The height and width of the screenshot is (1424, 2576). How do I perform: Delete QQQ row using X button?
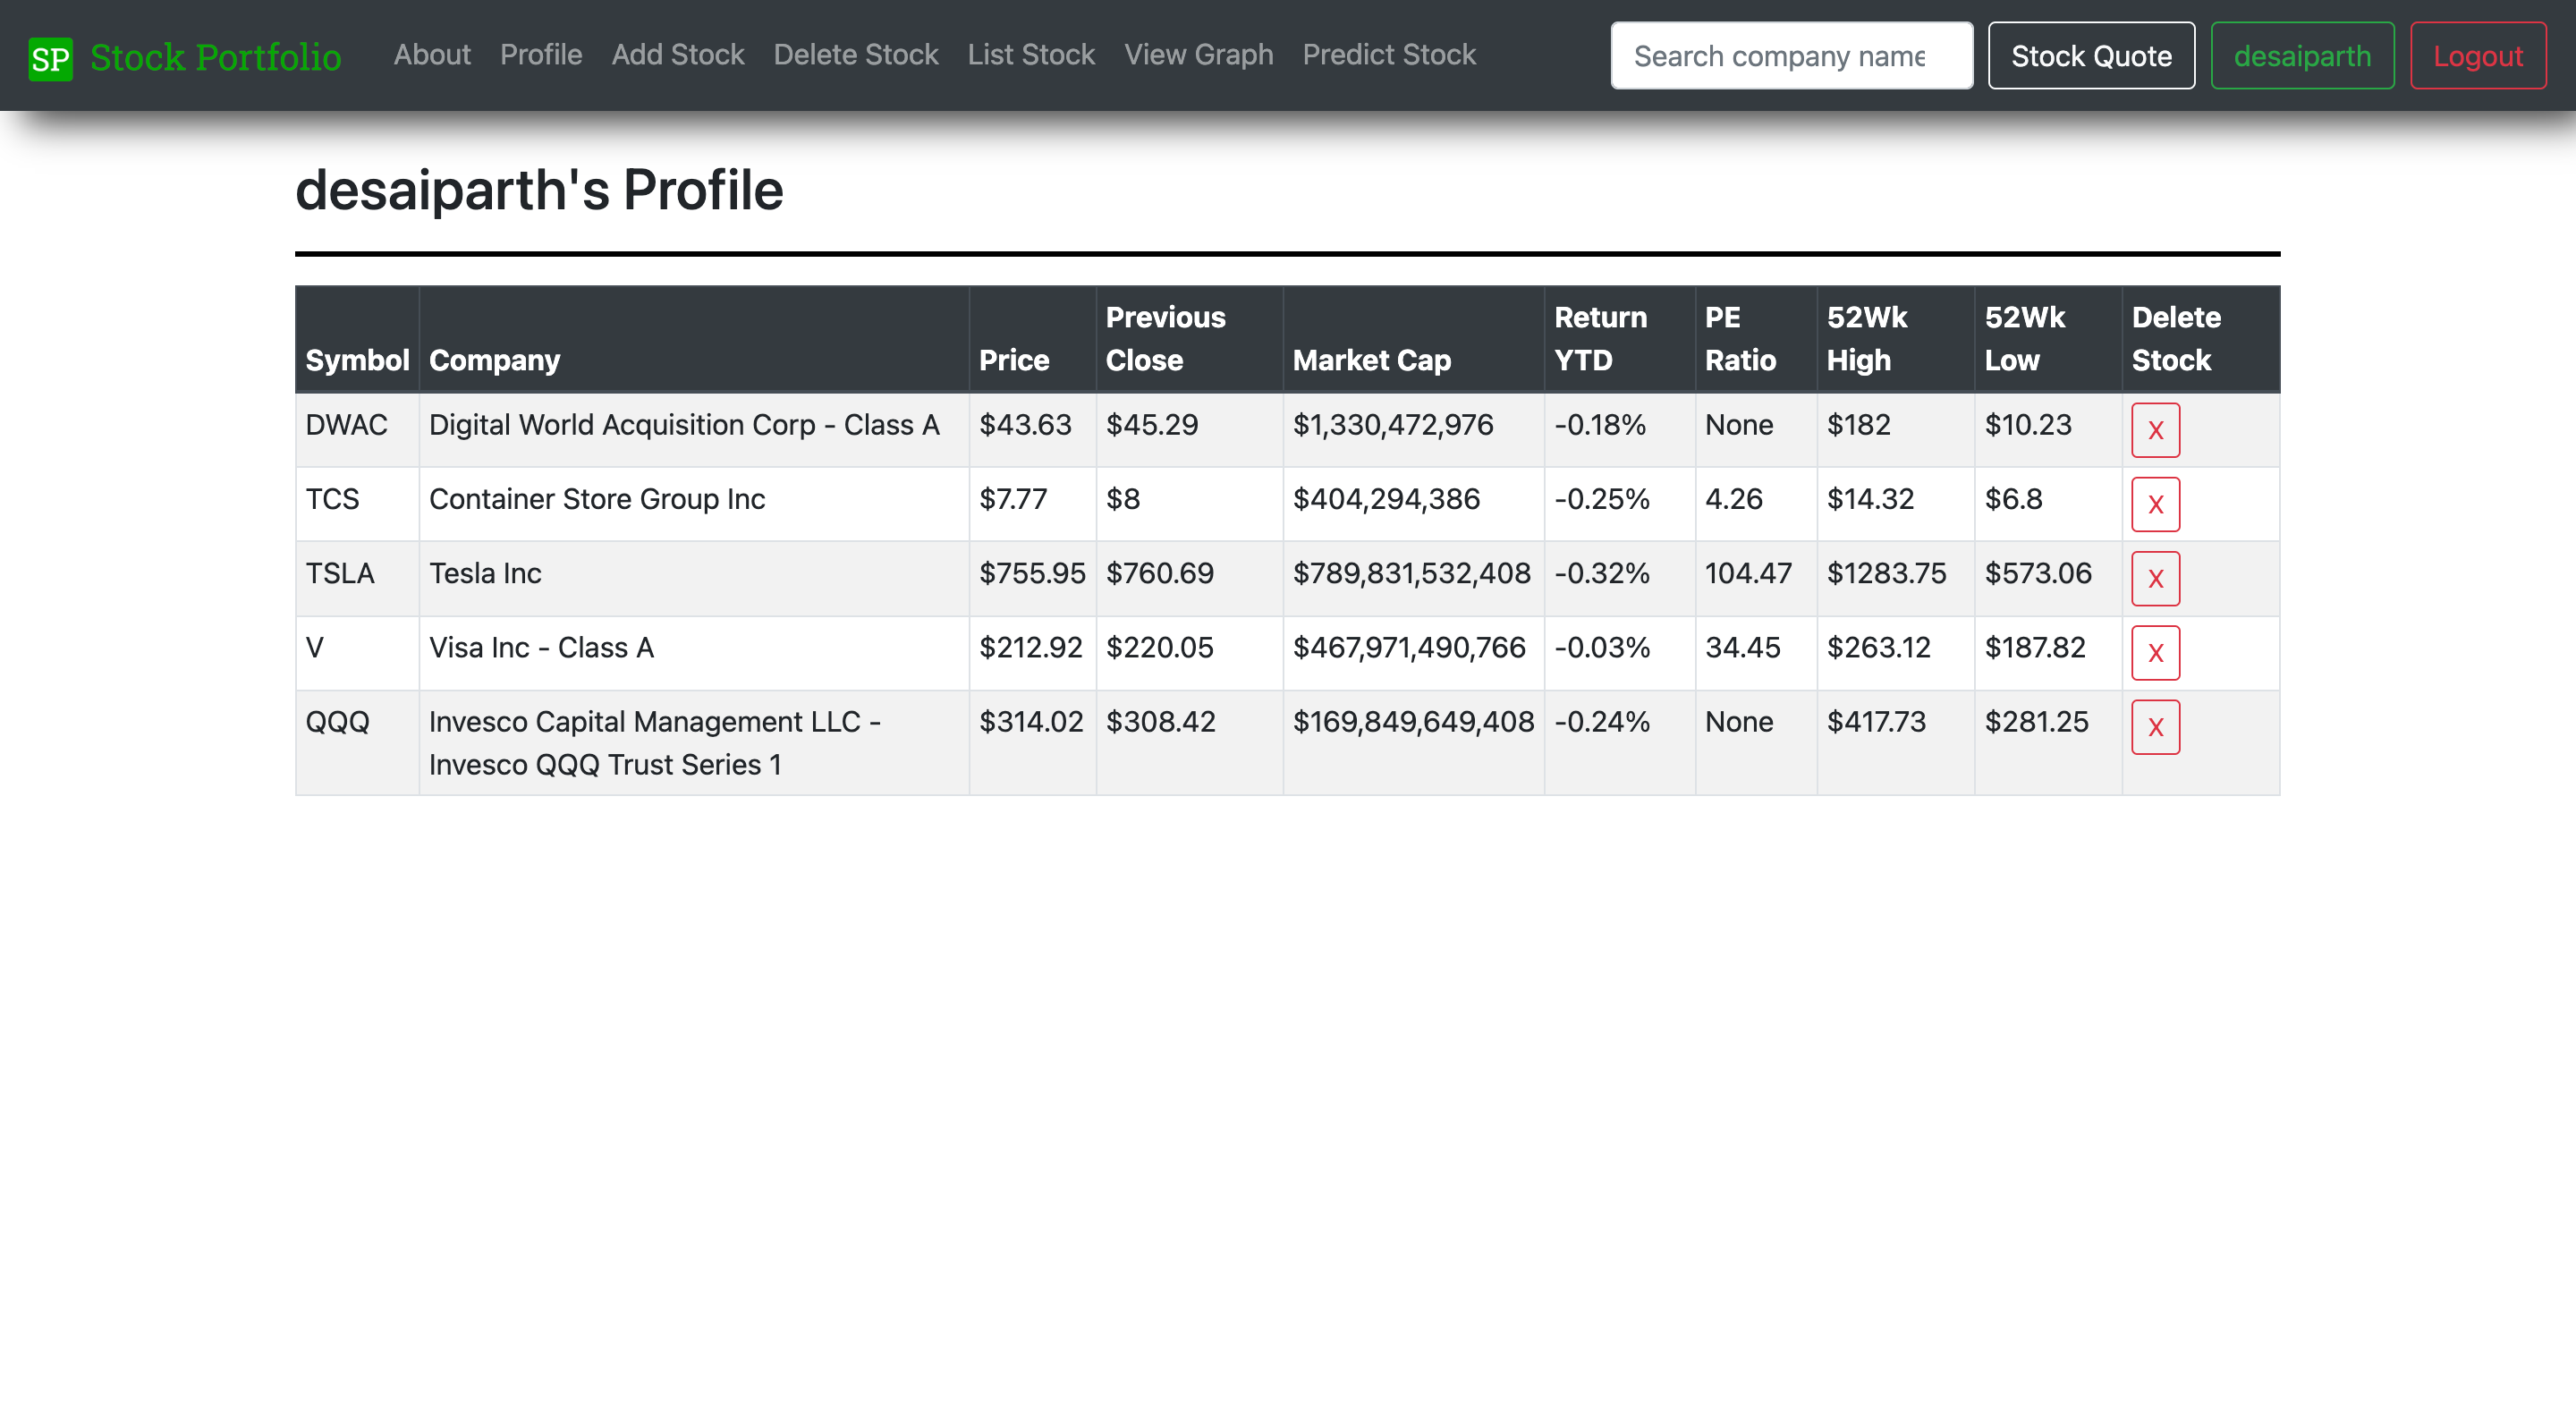pyautogui.click(x=2155, y=727)
